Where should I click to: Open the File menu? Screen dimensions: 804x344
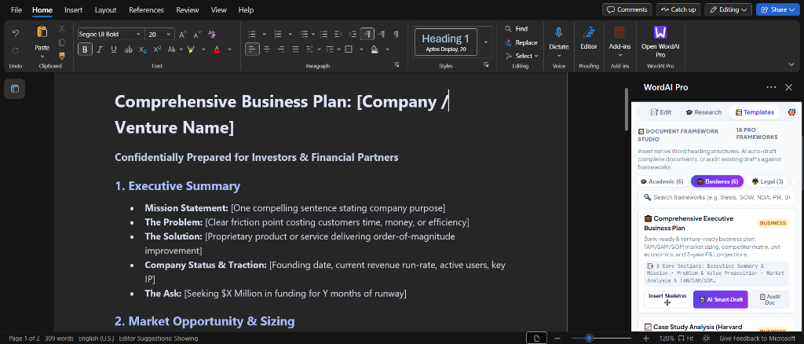16,9
